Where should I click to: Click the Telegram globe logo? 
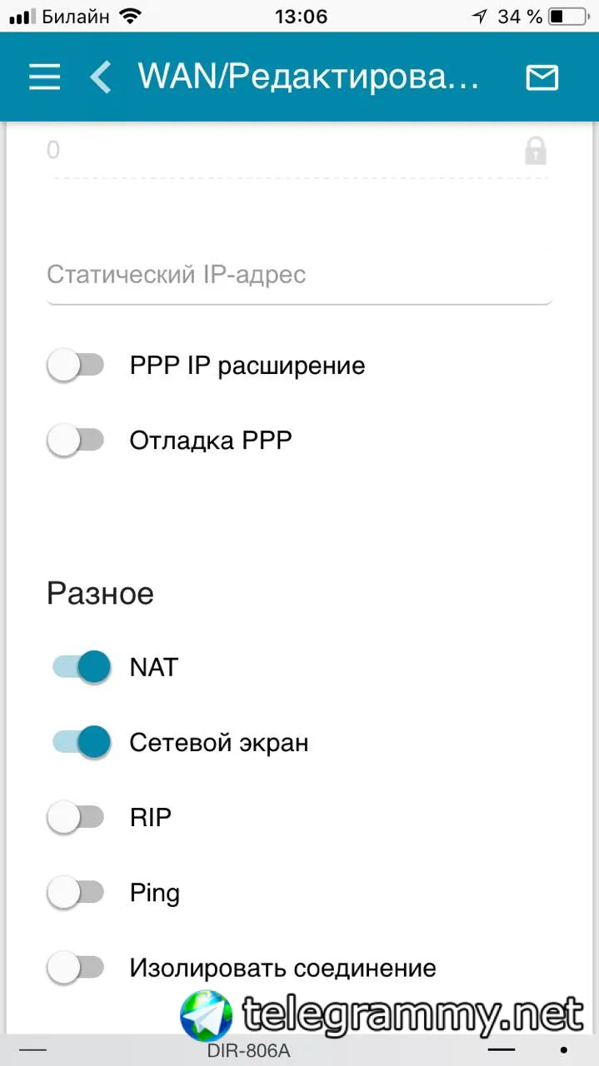click(x=206, y=1015)
